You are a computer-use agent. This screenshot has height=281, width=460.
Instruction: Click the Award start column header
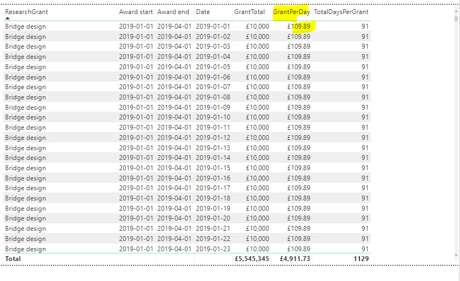(136, 12)
